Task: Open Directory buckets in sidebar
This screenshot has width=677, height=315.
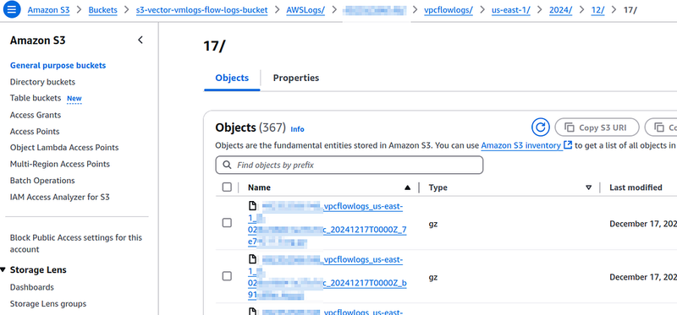Action: (x=42, y=82)
